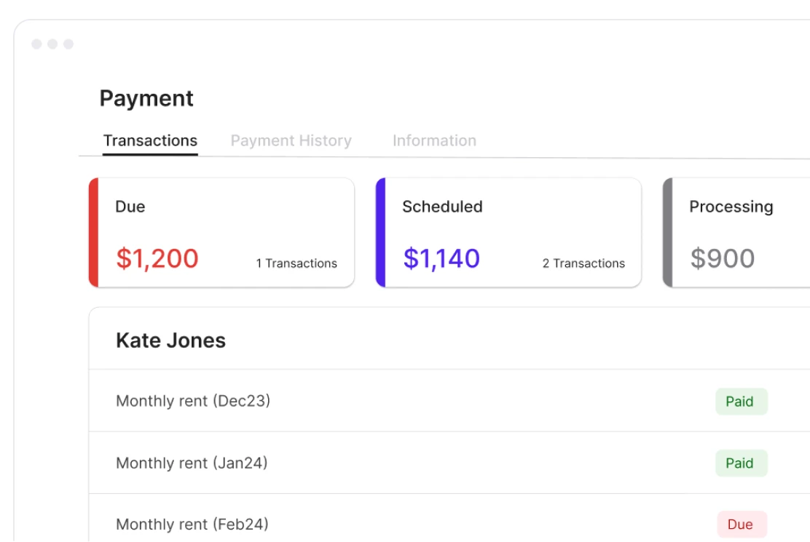Viewport: 810px width, 542px height.
Task: Click the Due badge for Feb24 rent
Action: click(x=740, y=525)
